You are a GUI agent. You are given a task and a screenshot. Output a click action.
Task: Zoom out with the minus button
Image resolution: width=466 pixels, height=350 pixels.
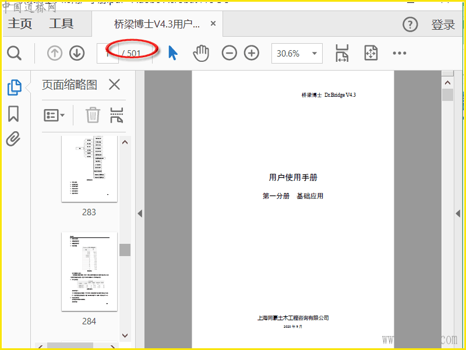click(x=230, y=53)
